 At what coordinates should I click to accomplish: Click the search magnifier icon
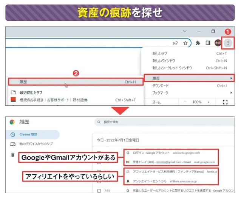click(x=99, y=122)
